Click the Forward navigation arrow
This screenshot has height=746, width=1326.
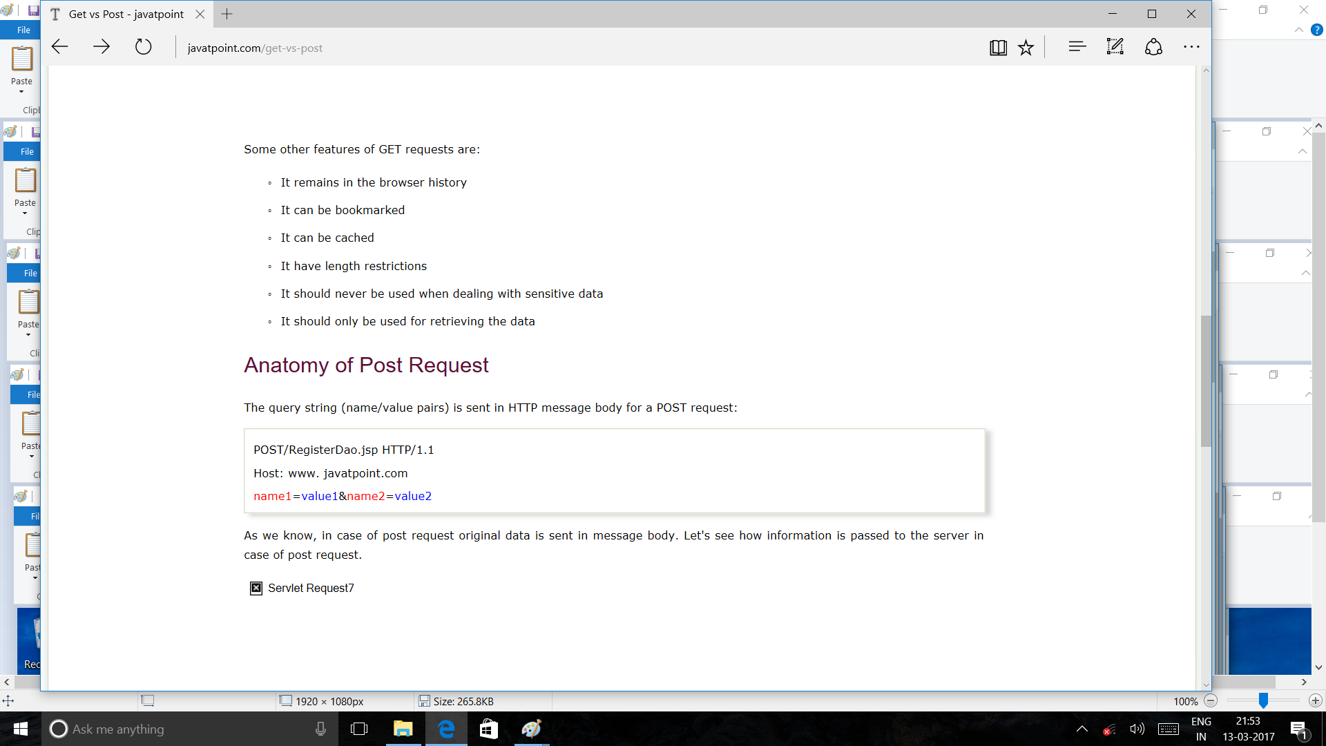click(x=102, y=47)
